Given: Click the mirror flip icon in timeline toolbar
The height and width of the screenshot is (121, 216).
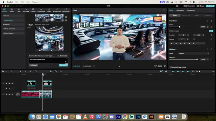Looking at the screenshot, I should coord(51,71).
